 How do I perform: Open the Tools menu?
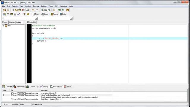(51, 6)
